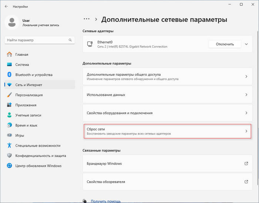Open breadcrumb ellipsis menu
The width and height of the screenshot is (259, 203).
pyautogui.click(x=87, y=19)
